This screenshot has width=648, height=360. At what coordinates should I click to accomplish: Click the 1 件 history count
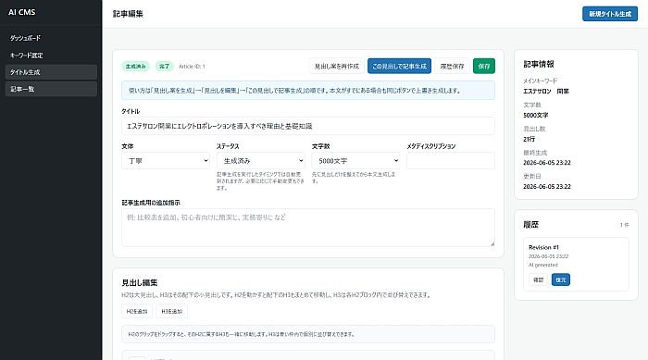[x=625, y=225]
